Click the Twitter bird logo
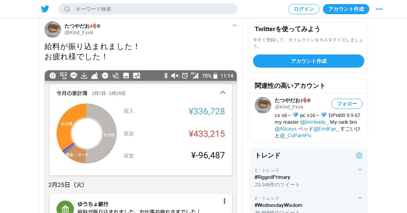The width and height of the screenshot is (407, 213). click(45, 9)
